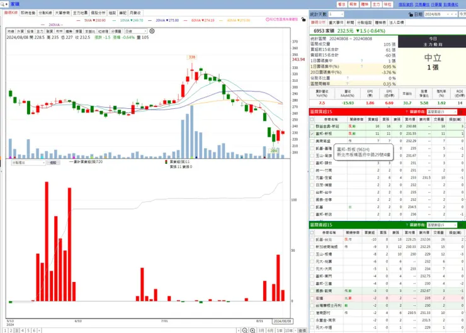Click the 6月 time range button
Image resolution: width=466 pixels, height=333 pixels.
pyautogui.click(x=270, y=330)
